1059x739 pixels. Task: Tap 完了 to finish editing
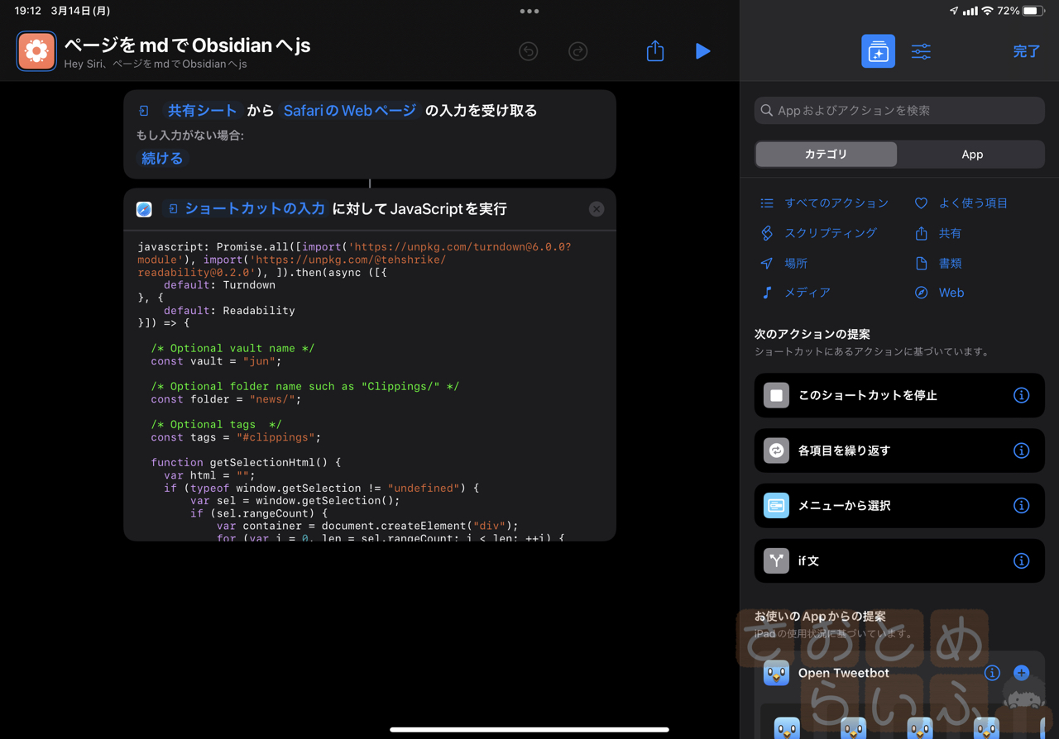coord(1027,51)
